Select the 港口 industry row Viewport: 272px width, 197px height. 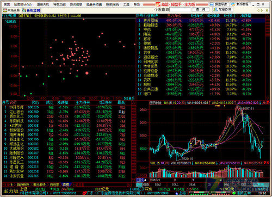click(x=201, y=94)
